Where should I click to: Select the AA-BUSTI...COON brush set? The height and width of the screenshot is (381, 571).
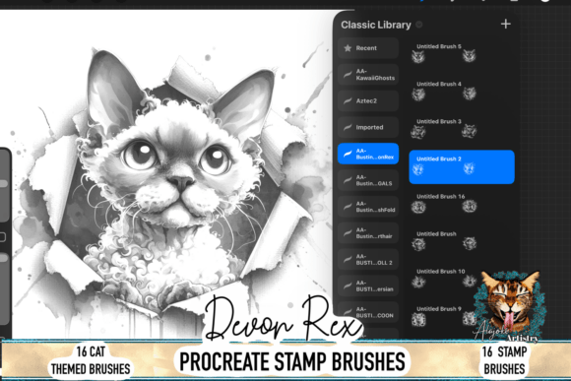coord(368,312)
